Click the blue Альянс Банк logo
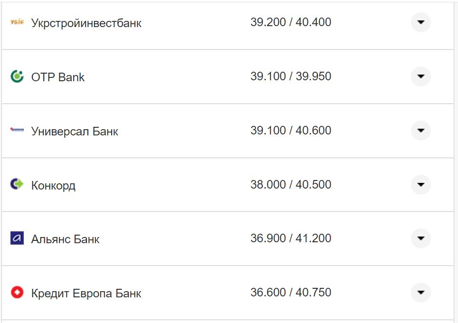This screenshot has height=323, width=458. [x=17, y=238]
